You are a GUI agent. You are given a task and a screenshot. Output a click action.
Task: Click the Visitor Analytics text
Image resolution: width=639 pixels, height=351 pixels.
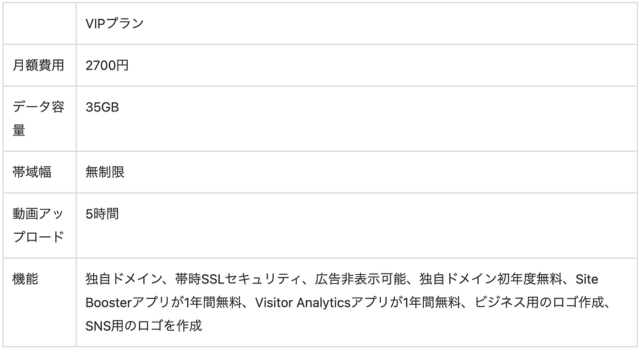pos(303,303)
